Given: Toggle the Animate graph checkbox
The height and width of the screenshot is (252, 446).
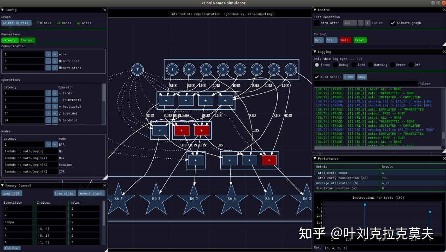Looking at the screenshot, I should [x=392, y=23].
